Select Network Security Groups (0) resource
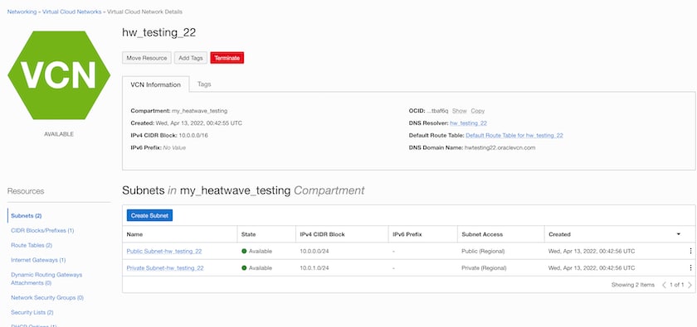 [x=47, y=298]
